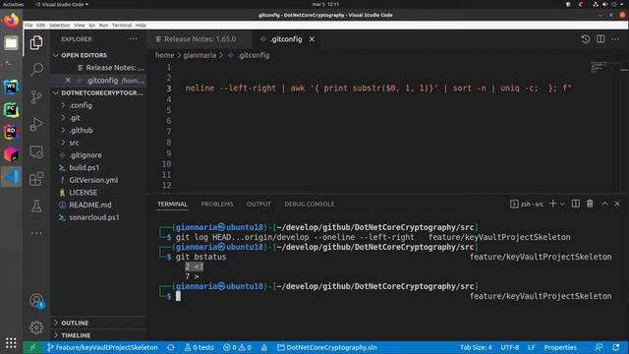629x354 pixels.
Task: Switch to the Output panel tab
Action: (x=258, y=204)
